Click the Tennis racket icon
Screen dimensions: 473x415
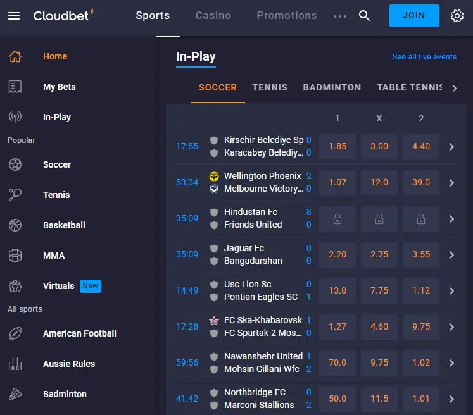(x=15, y=195)
